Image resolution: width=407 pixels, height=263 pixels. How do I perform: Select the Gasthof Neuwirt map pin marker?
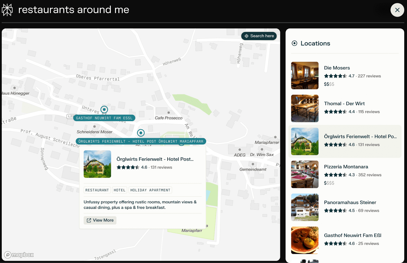(x=104, y=109)
